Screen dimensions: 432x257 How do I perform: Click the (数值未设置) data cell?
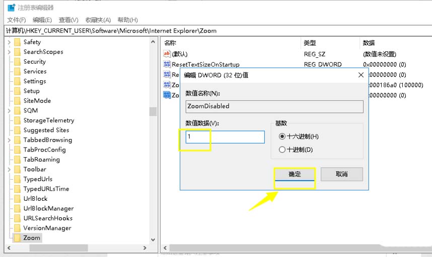(380, 54)
